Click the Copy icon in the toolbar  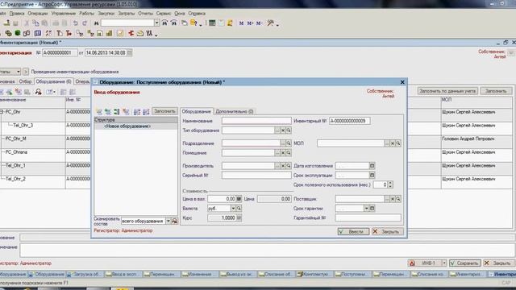[x=35, y=23]
